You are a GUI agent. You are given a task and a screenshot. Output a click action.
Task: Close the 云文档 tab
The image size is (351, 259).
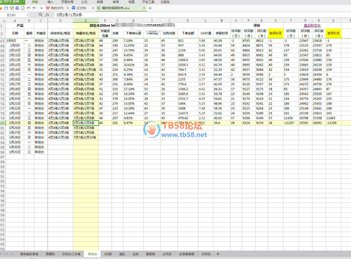93,8
